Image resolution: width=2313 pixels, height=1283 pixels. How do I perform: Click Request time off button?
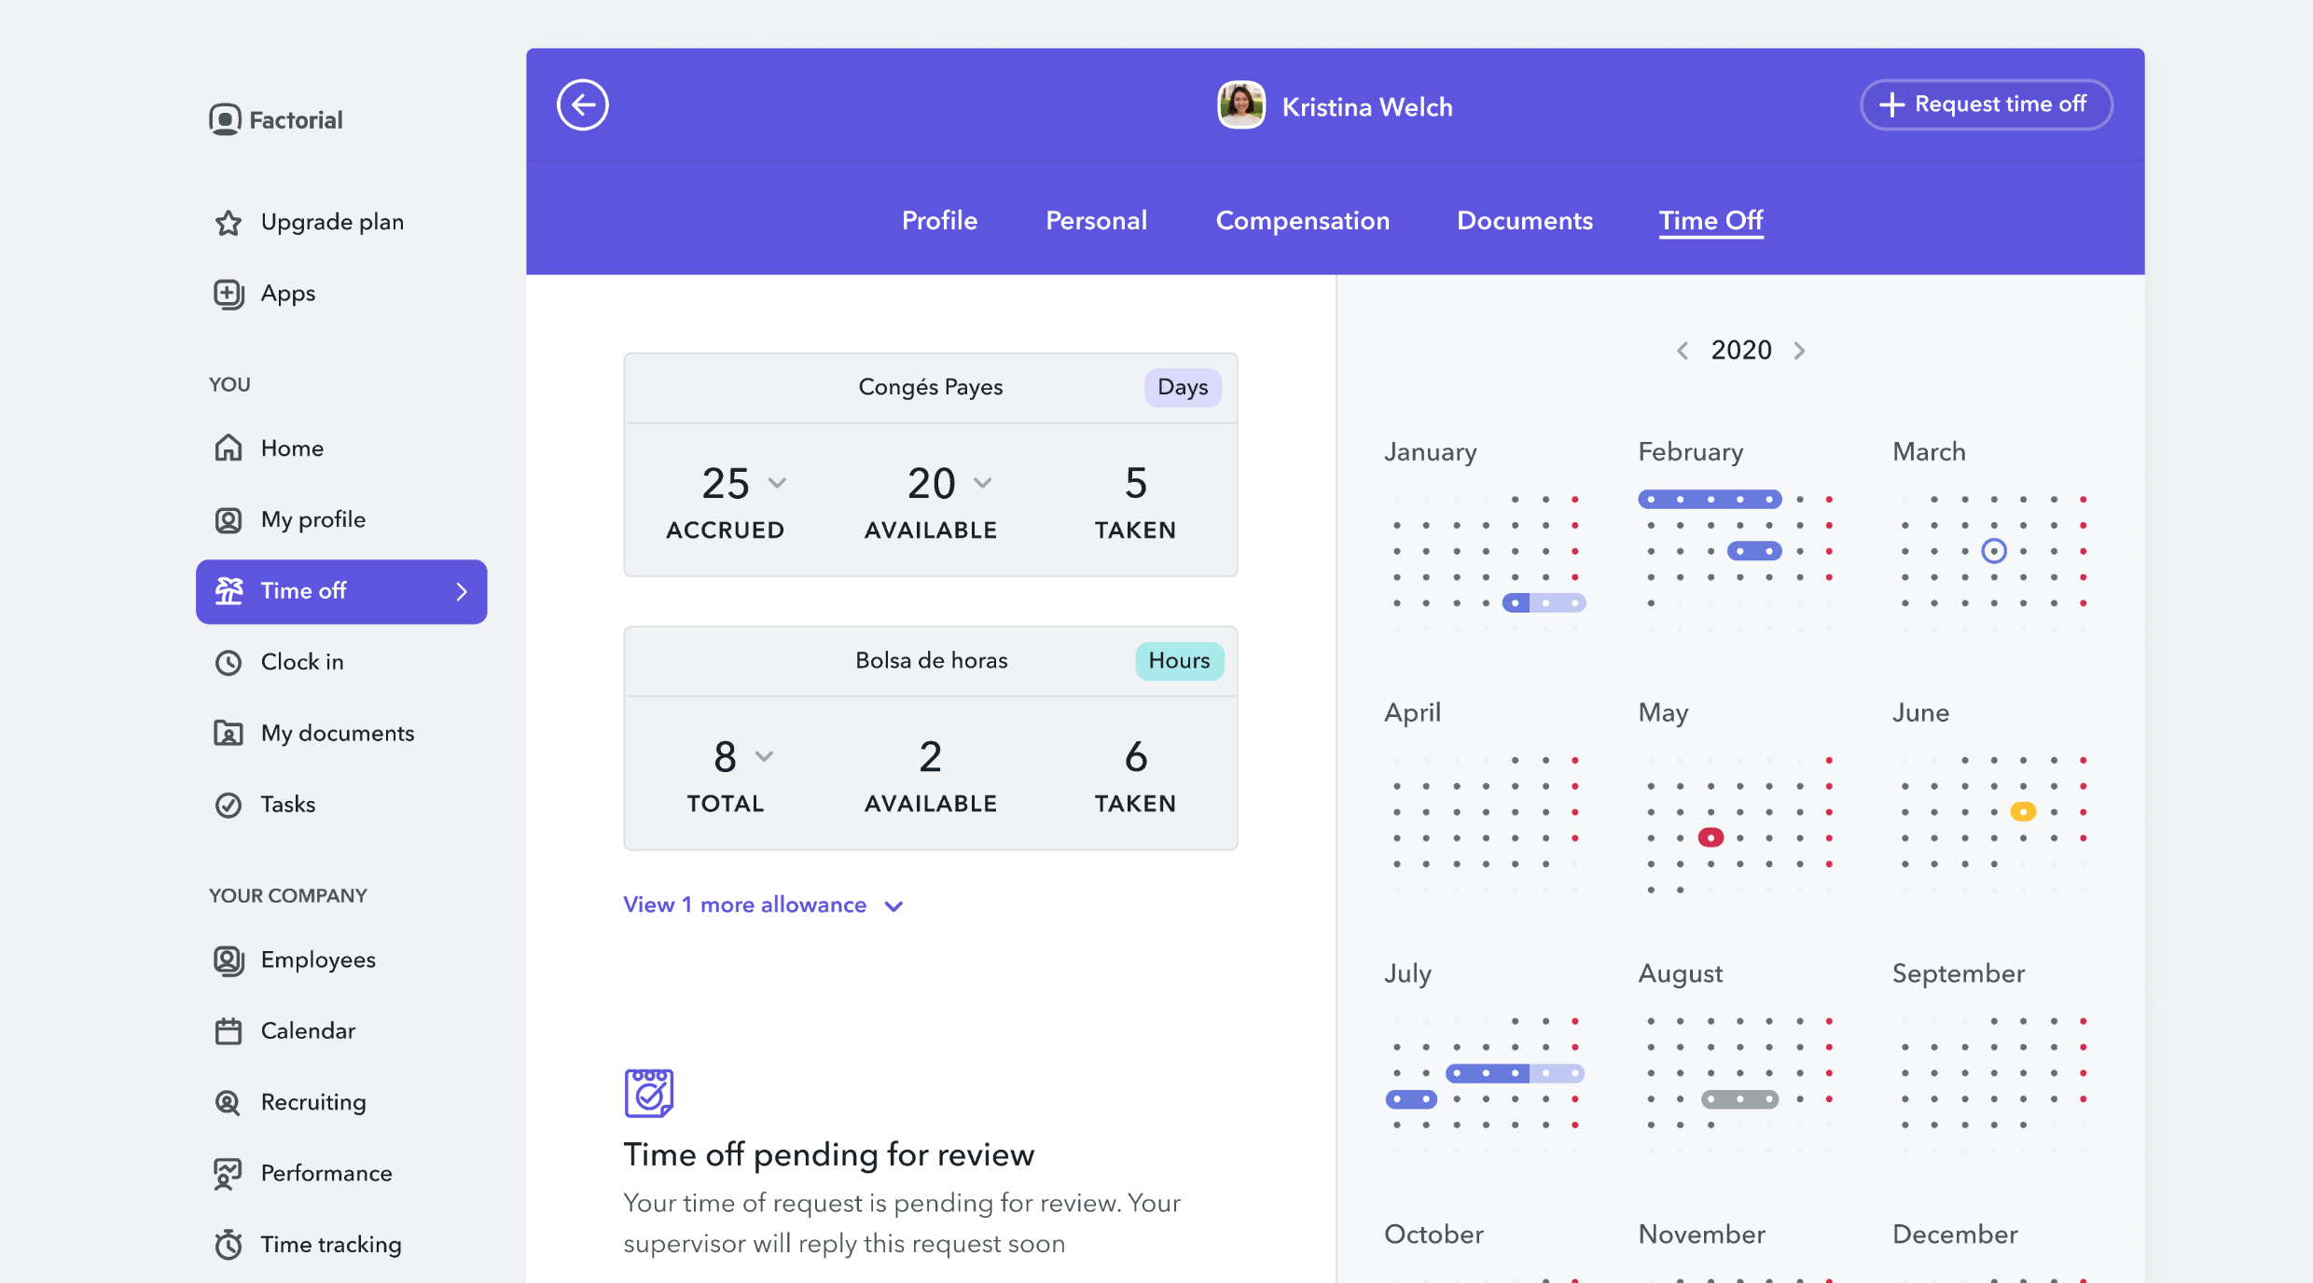click(1986, 104)
